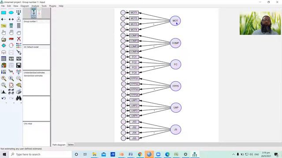Image resolution: width=282 pixels, height=158 pixels.
Task: Toggle the preserve symmetries tool
Action: pyautogui.click(x=19, y=72)
